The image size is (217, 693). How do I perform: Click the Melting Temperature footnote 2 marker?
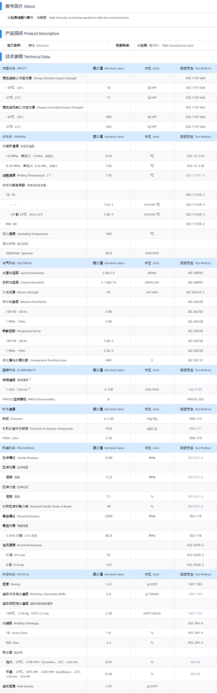point(50,175)
